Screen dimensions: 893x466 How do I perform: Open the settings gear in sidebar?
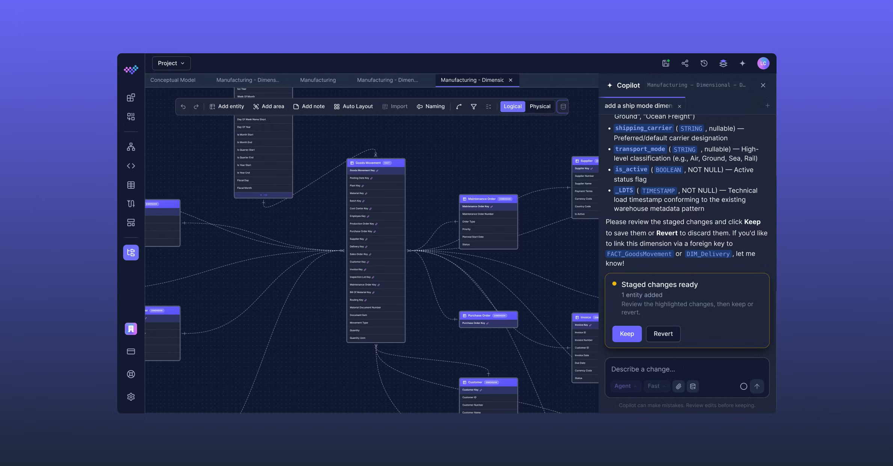point(131,397)
